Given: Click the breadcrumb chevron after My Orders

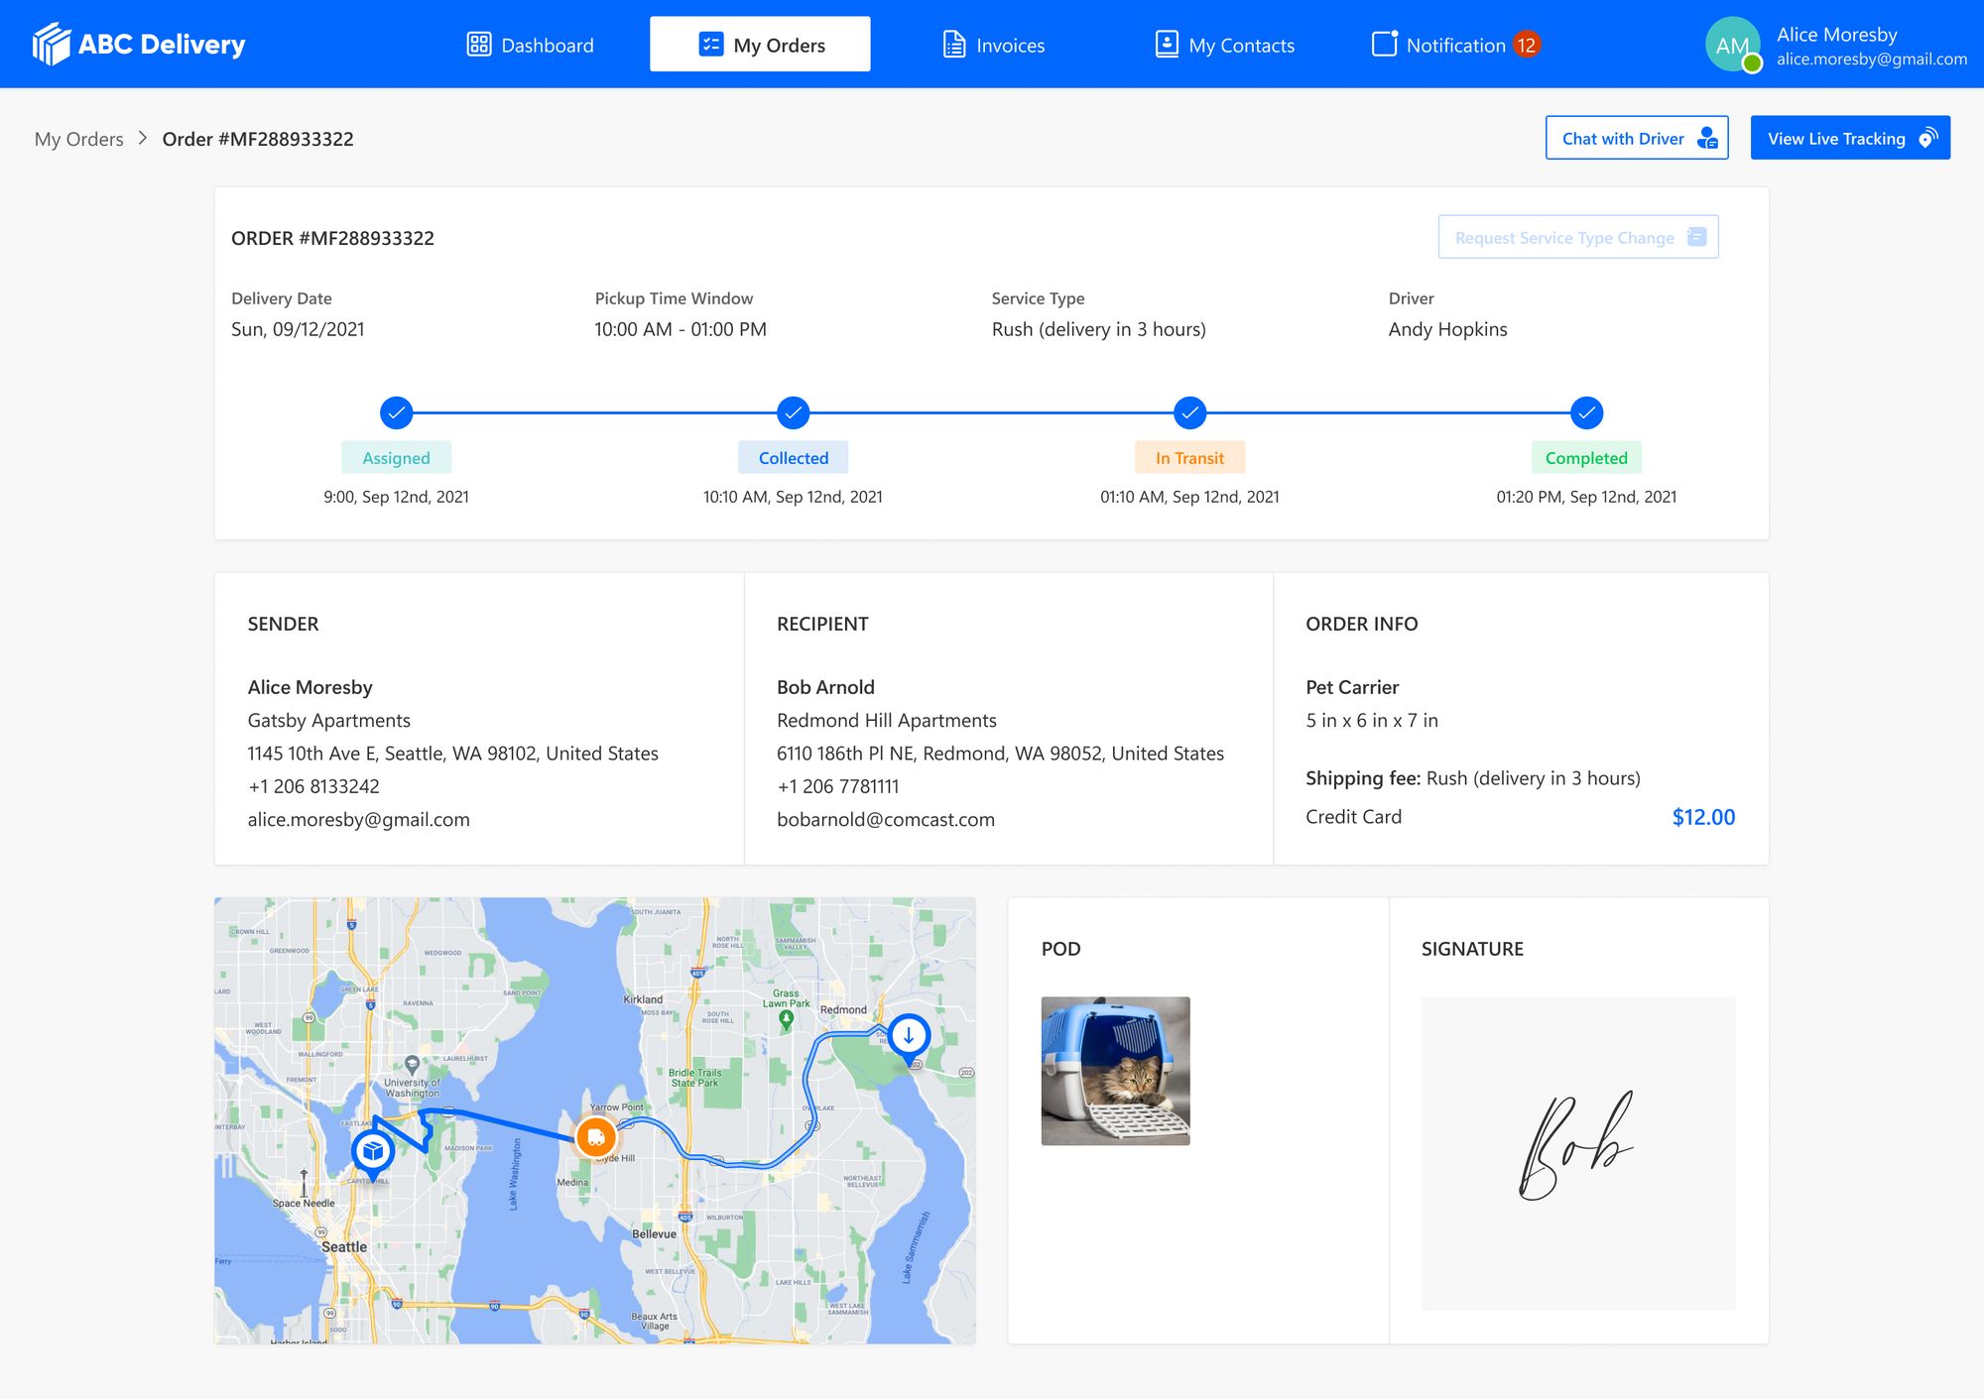Looking at the screenshot, I should pos(143,139).
